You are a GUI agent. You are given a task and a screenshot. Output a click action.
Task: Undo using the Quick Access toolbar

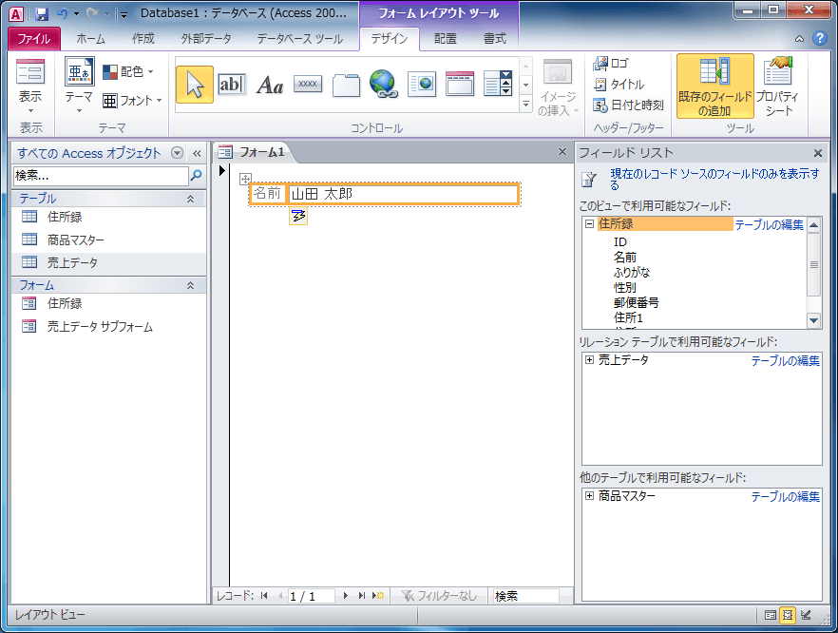click(x=62, y=14)
